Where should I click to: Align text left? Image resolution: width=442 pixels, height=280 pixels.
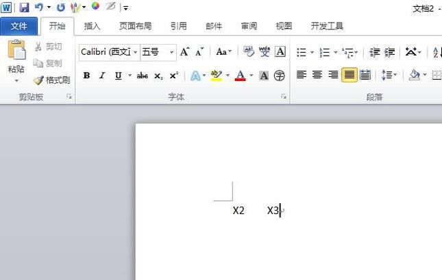click(x=302, y=75)
